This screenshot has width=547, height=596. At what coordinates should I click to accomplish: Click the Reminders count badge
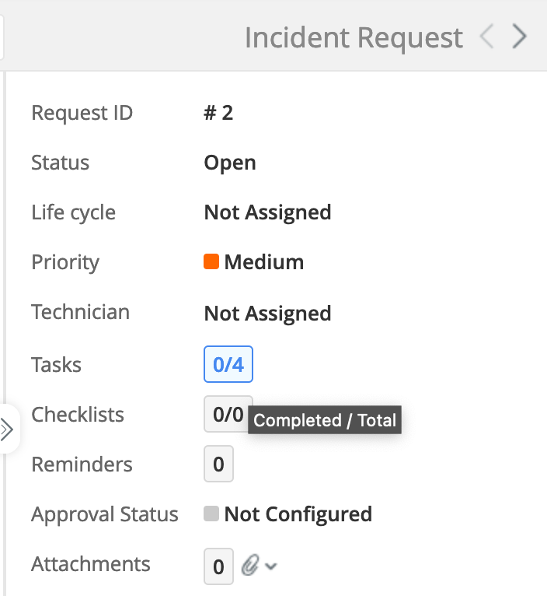point(218,465)
